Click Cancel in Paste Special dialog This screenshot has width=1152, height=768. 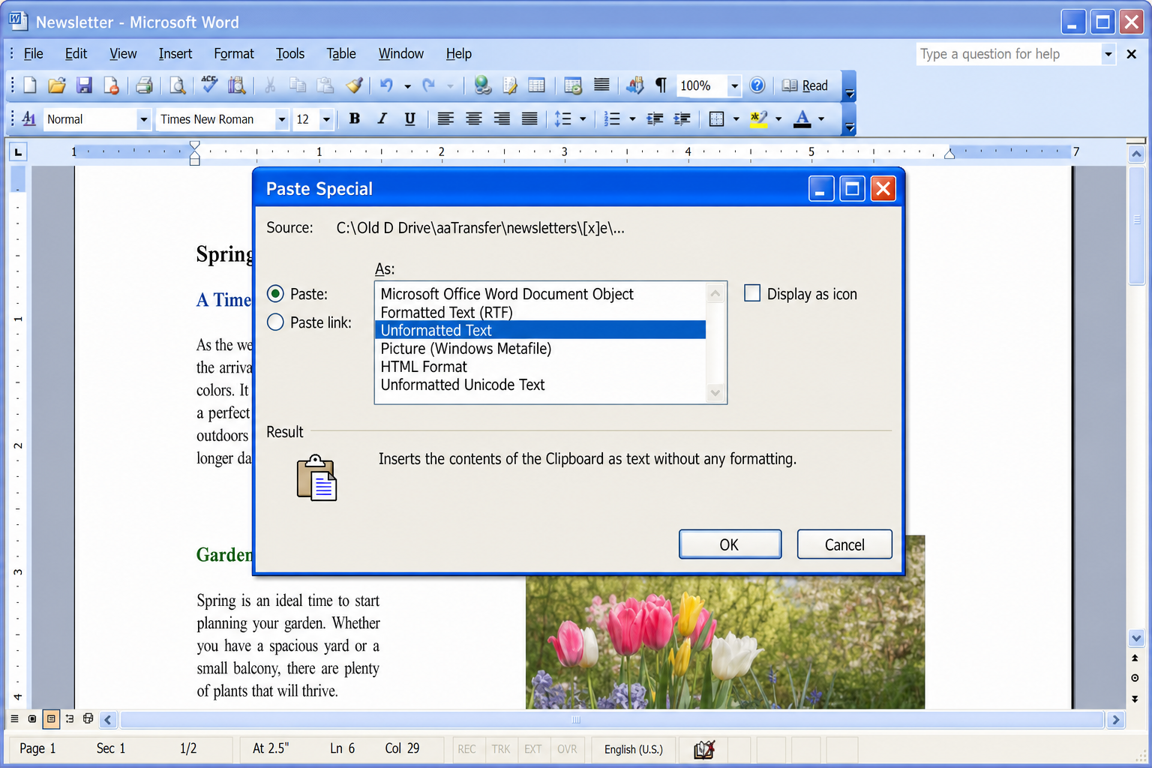[x=844, y=544]
